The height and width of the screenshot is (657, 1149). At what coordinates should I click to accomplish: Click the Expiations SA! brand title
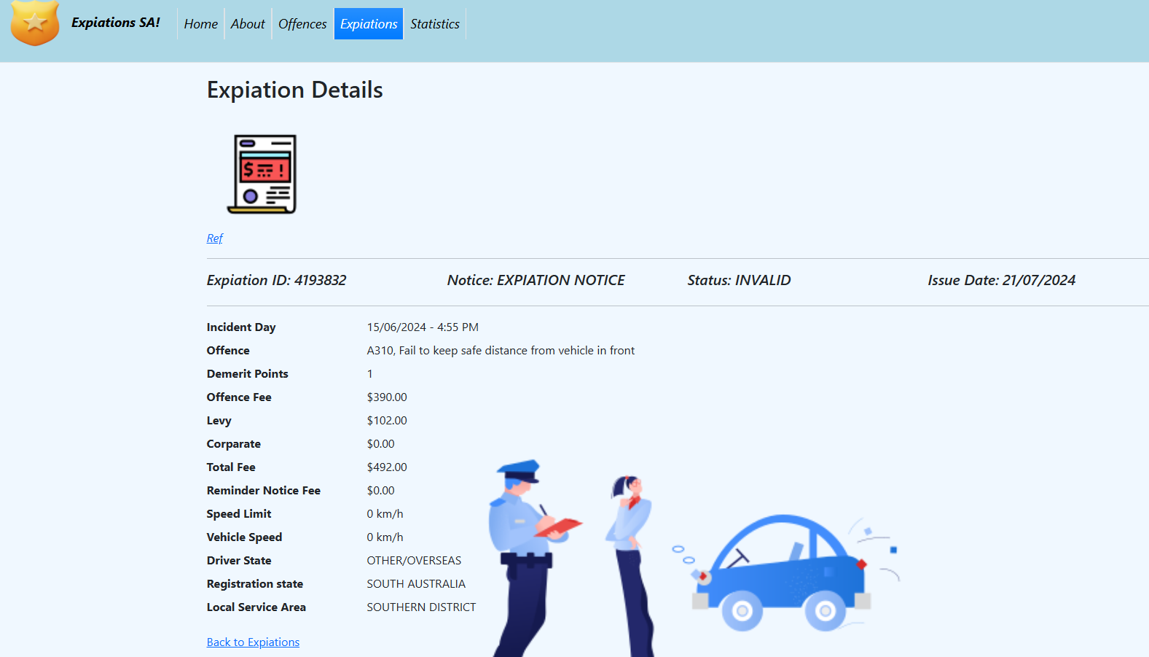click(116, 23)
